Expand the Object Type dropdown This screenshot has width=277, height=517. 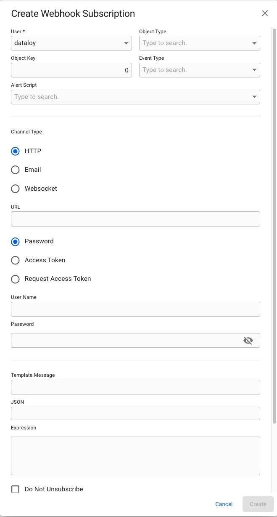point(254,43)
